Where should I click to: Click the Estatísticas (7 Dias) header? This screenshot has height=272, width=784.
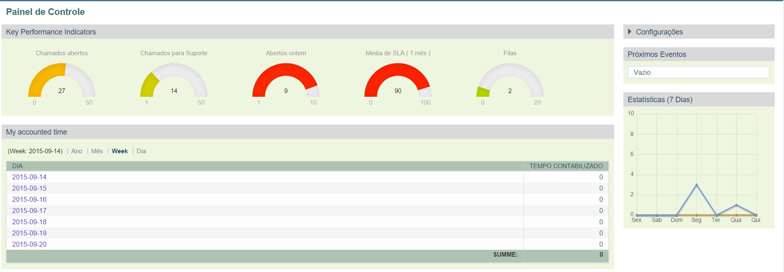pos(660,100)
